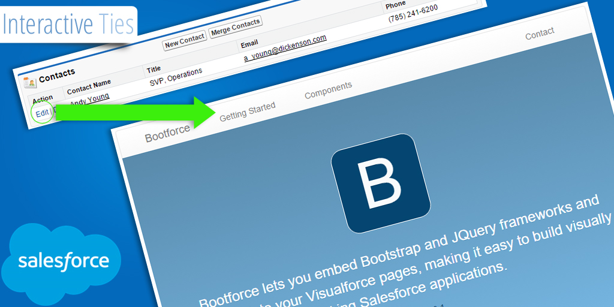Click the Bootstrap B logo icon
The height and width of the screenshot is (307, 614).
pos(381,183)
